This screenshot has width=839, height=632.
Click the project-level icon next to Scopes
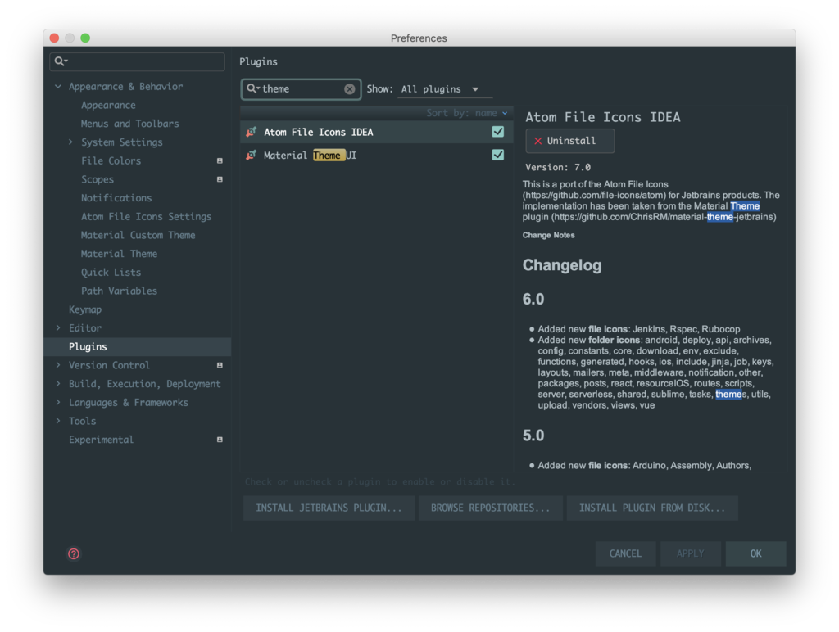(x=220, y=179)
